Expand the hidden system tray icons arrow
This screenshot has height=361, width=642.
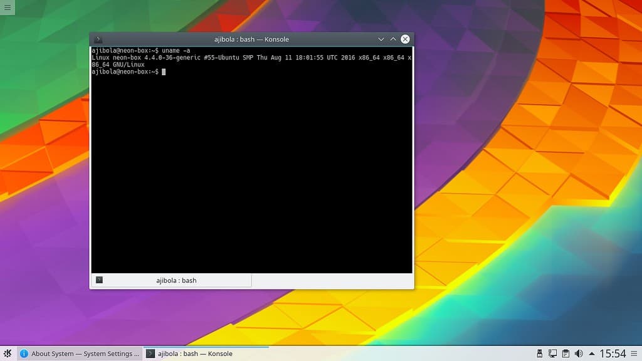point(591,353)
